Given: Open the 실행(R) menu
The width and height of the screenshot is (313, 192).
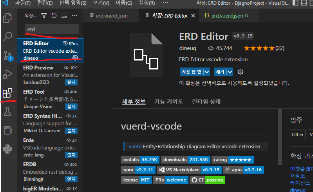Looking at the screenshot, I should [147, 3].
